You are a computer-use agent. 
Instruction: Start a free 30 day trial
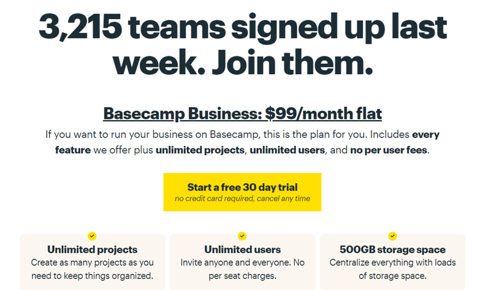(242, 192)
